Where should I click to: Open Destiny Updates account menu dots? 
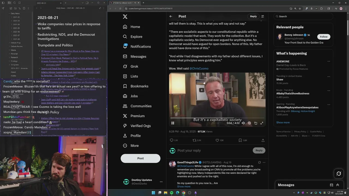click(161, 182)
